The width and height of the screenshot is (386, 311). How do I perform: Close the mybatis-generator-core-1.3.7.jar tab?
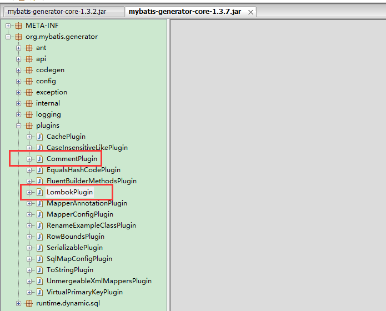[250, 12]
